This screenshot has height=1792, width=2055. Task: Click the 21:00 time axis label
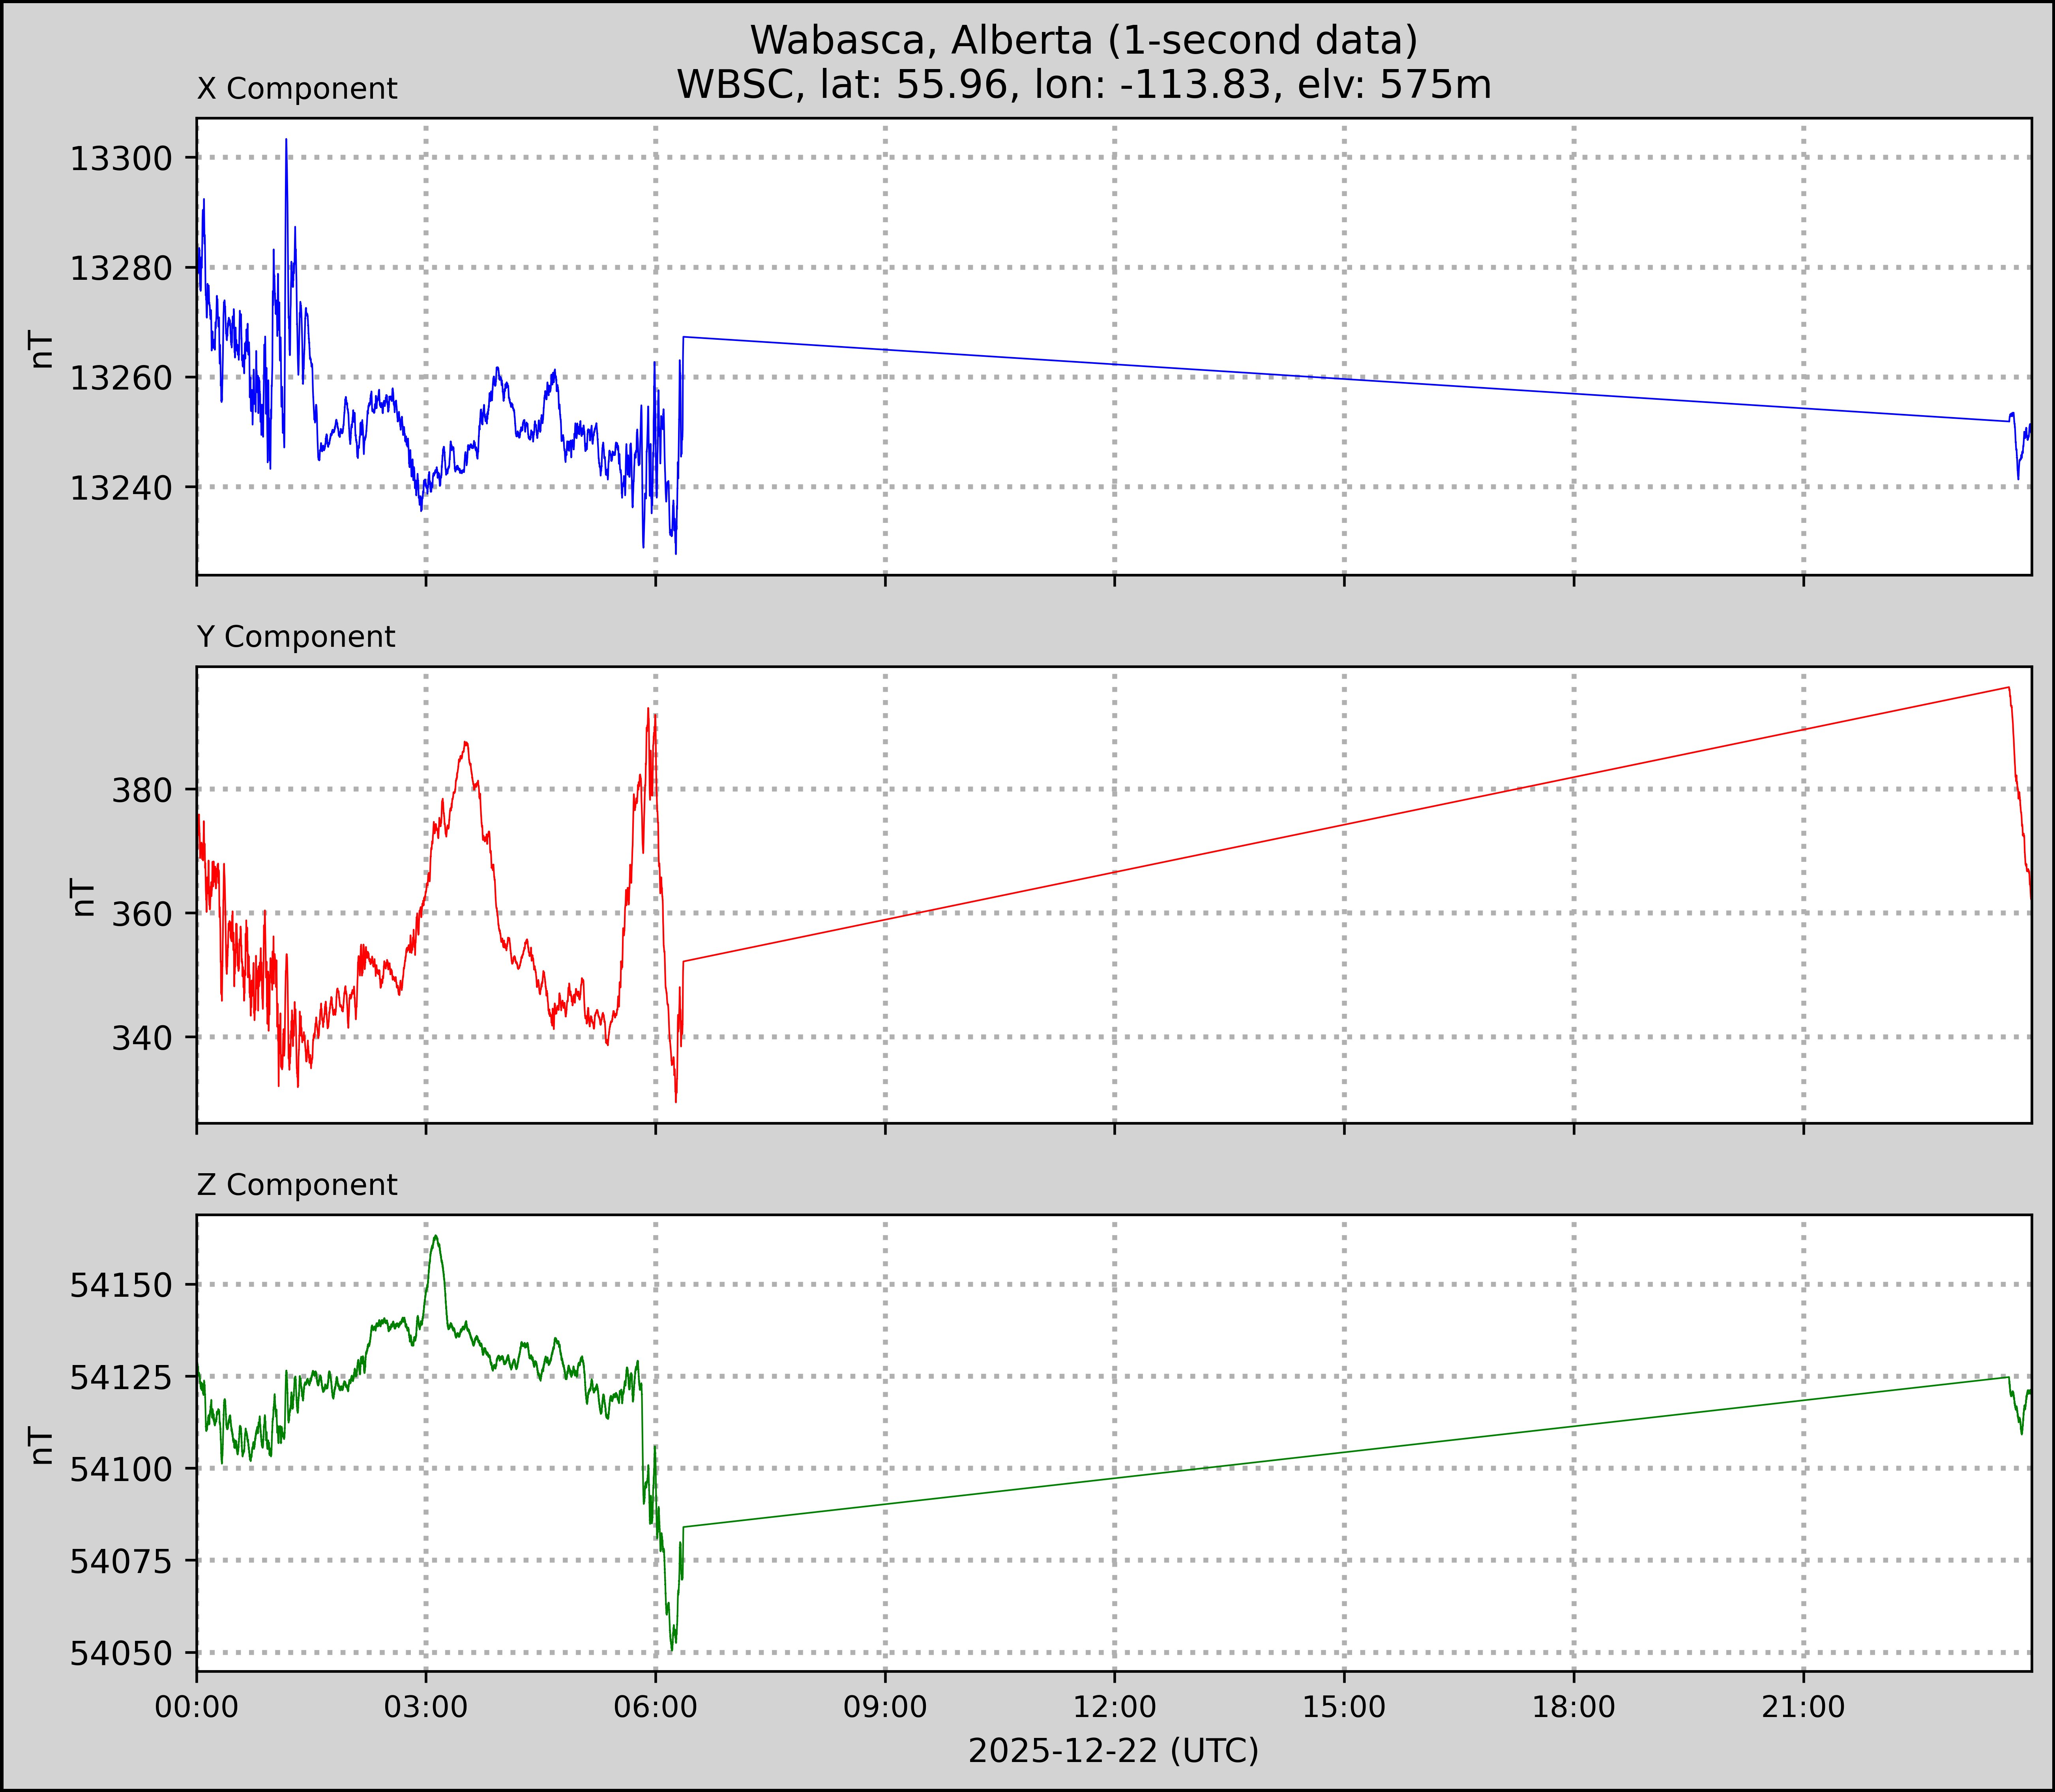[1803, 1707]
